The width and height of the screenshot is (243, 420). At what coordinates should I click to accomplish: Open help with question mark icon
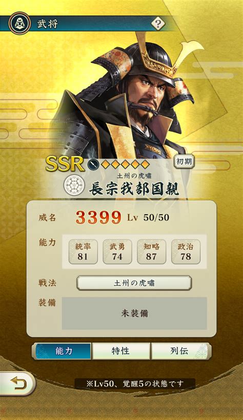click(x=158, y=24)
